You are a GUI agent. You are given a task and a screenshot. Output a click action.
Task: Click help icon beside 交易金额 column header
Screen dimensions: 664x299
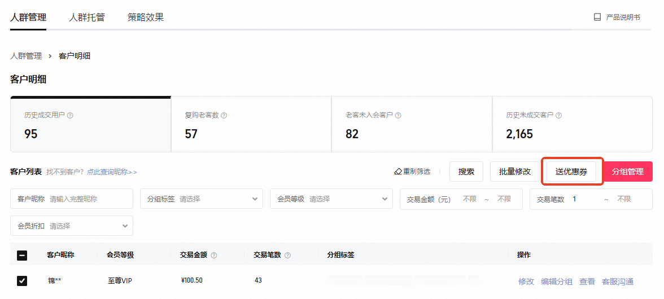click(x=214, y=255)
